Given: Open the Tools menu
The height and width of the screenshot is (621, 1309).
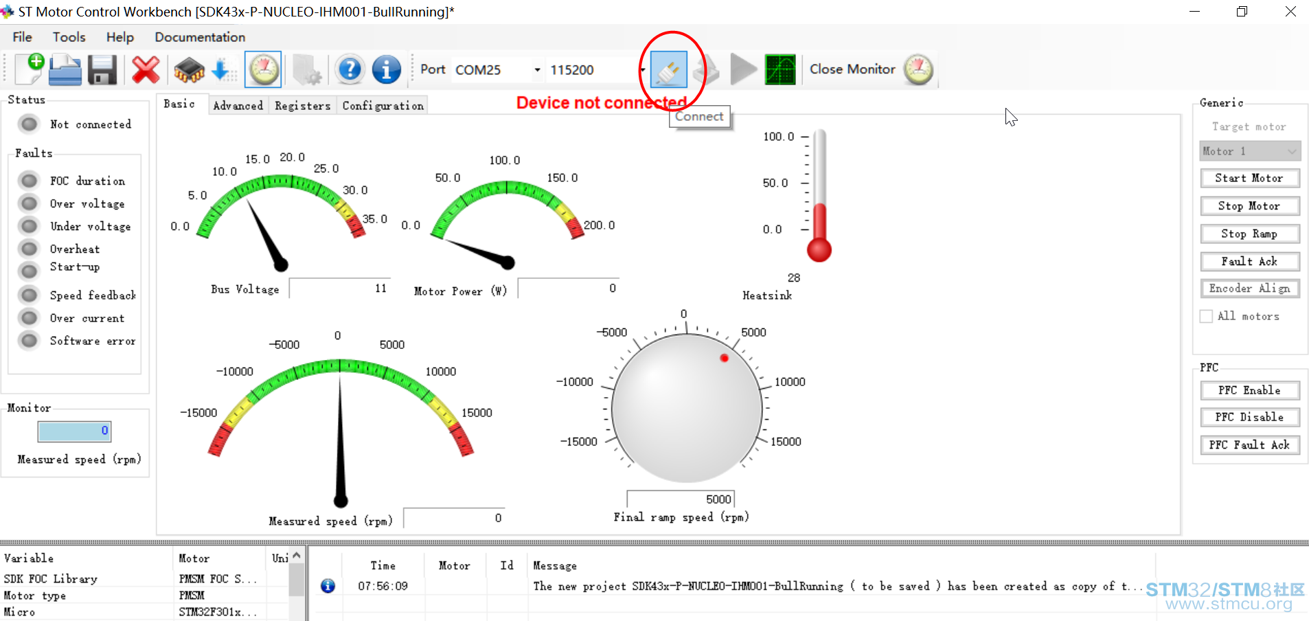Looking at the screenshot, I should 69,37.
